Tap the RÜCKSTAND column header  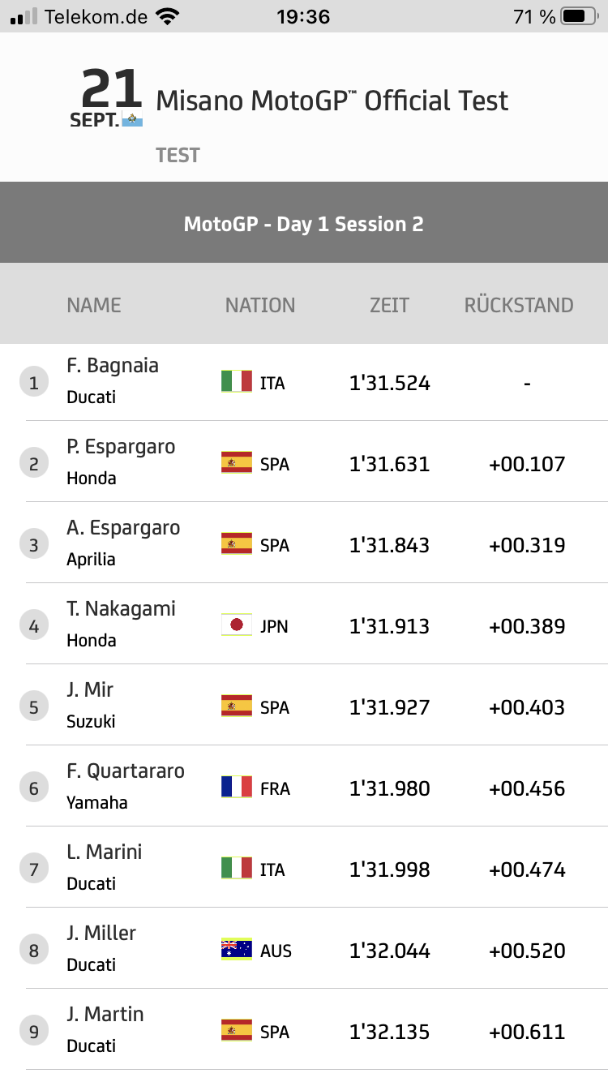pos(519,305)
